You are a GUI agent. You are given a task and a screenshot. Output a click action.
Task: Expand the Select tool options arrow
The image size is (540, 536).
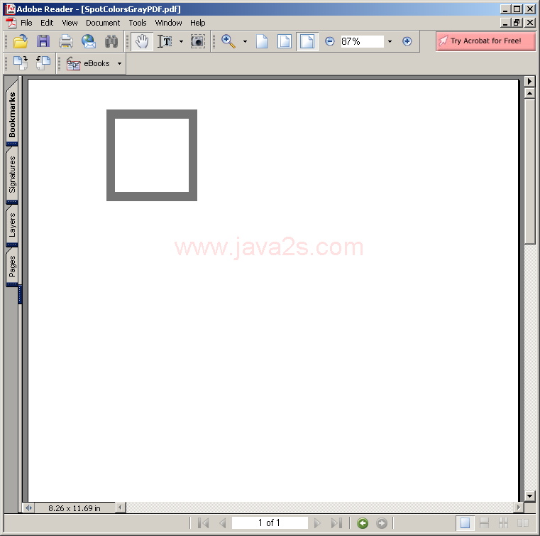click(181, 41)
